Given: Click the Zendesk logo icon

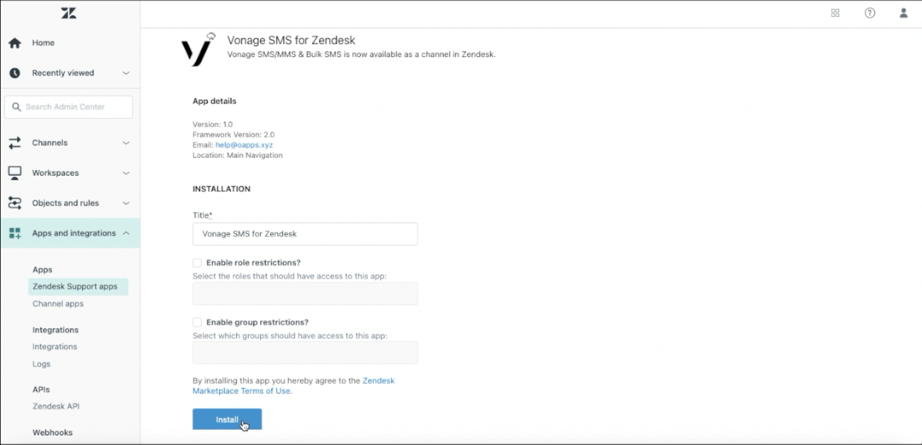Looking at the screenshot, I should pyautogui.click(x=69, y=13).
